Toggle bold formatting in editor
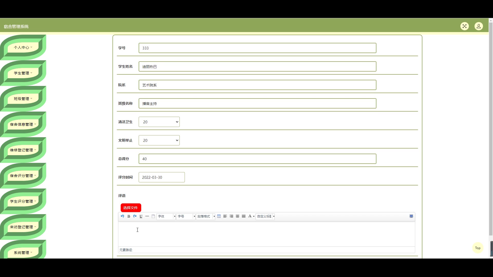Screen dimensions: 493x277 (129, 216)
